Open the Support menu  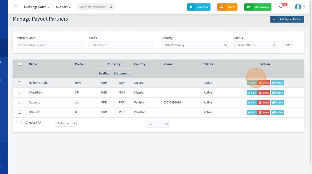(x=63, y=7)
